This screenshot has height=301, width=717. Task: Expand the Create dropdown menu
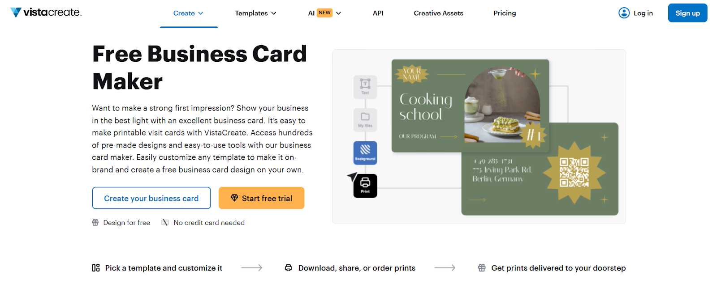188,13
